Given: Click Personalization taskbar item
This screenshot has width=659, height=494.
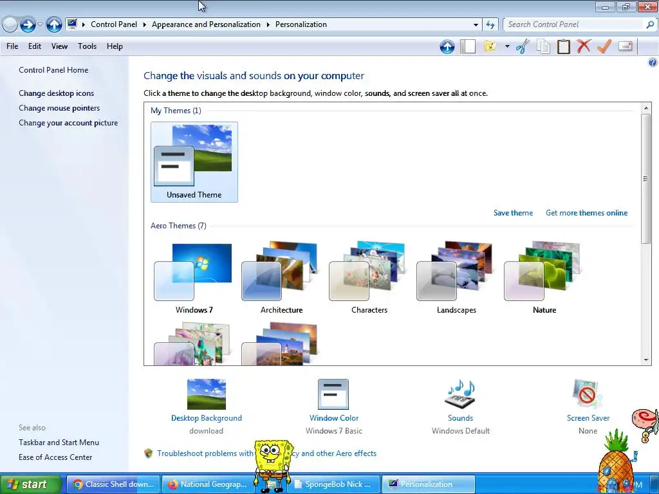Looking at the screenshot, I should click(429, 484).
